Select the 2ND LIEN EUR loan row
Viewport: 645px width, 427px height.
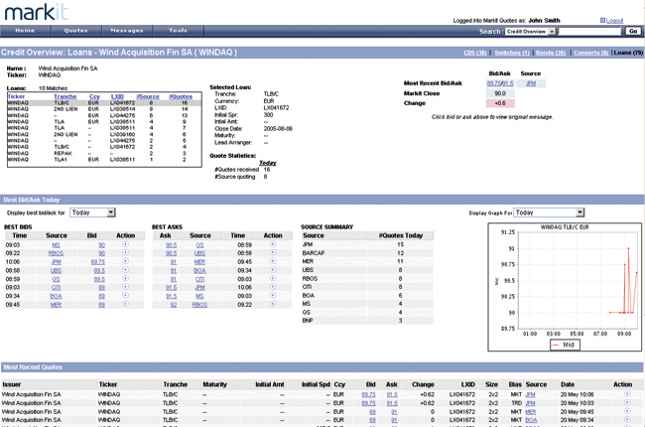104,109
